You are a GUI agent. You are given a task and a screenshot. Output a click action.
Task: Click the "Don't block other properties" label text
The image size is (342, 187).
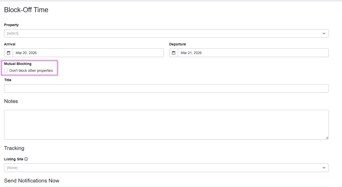click(31, 71)
